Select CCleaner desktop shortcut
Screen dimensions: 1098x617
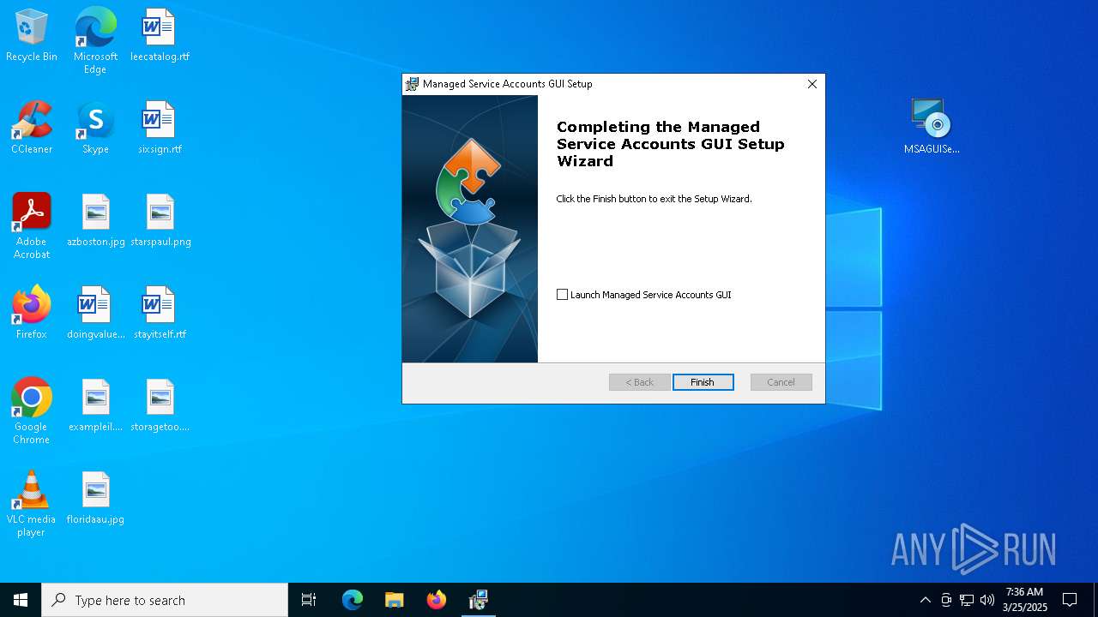(32, 129)
